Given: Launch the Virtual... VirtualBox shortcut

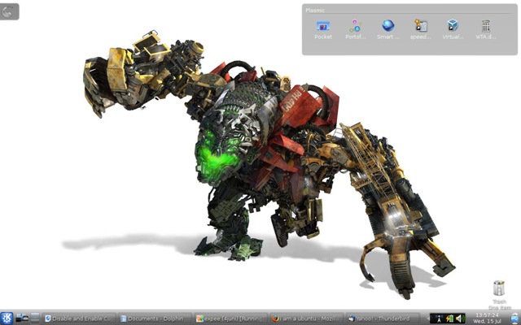Looking at the screenshot, I should [x=453, y=29].
